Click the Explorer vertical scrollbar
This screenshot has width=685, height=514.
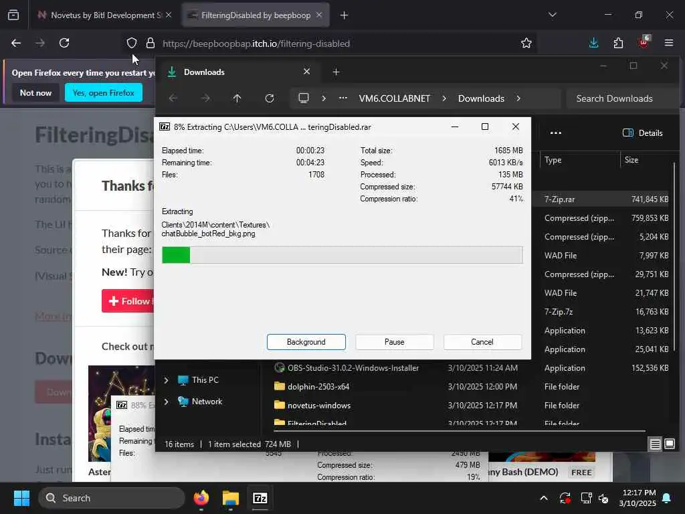point(674,258)
